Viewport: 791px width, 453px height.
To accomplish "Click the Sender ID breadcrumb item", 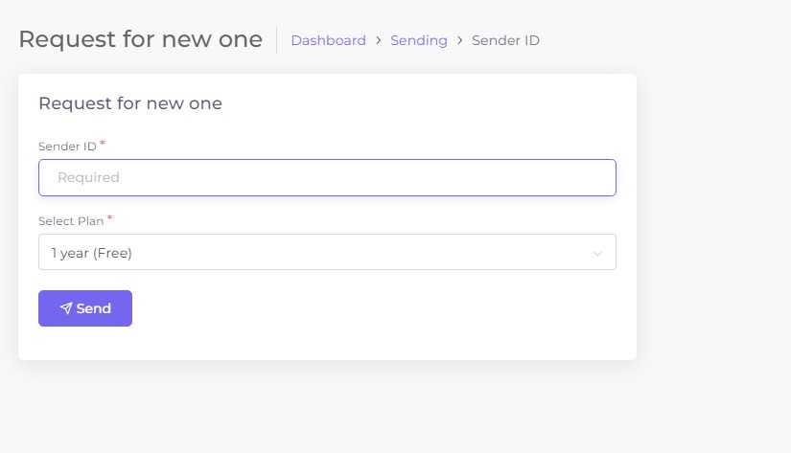I will (505, 40).
